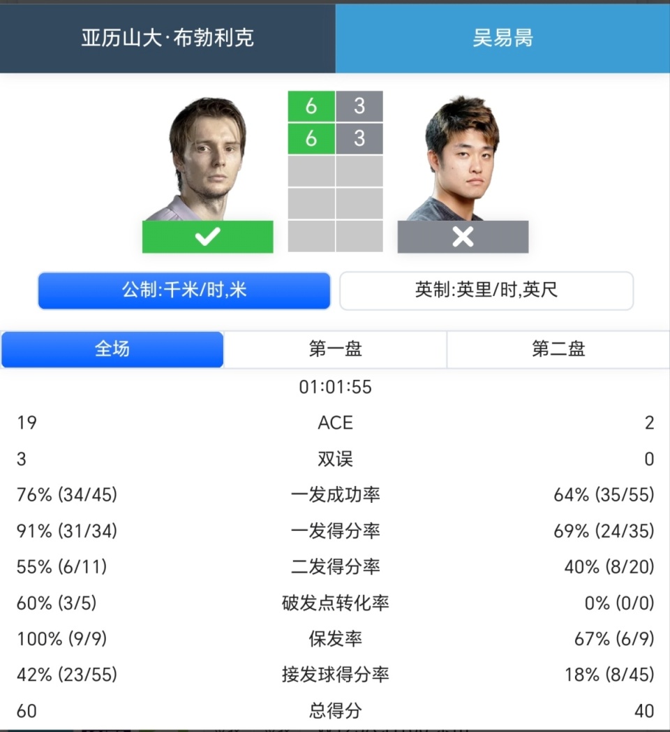Select Wu Yibing's player portrait
Image resolution: width=670 pixels, height=732 pixels.
[x=463, y=157]
